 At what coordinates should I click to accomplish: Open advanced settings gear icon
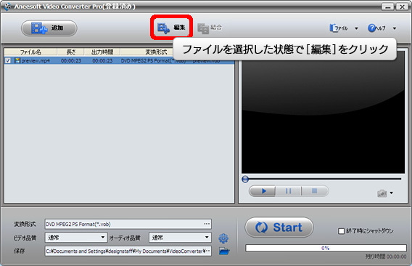pos(223,238)
